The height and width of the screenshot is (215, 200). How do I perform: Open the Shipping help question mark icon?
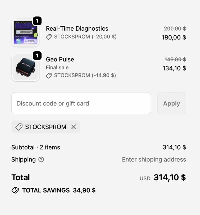41,160
